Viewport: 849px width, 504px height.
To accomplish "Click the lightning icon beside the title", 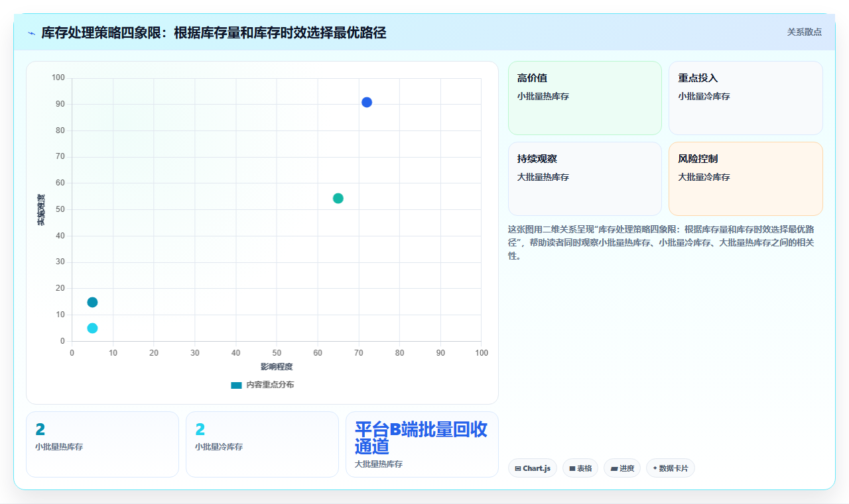I will tap(31, 33).
